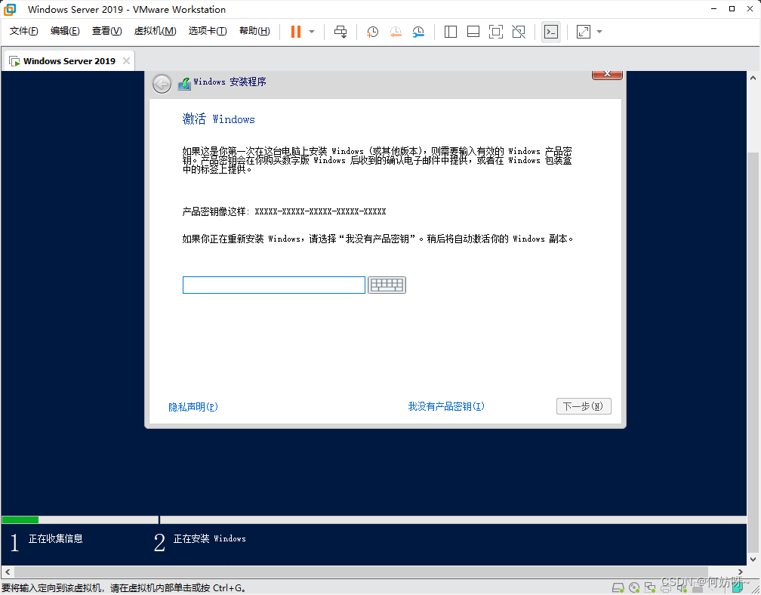
Task: Close the Windows Server 2019 tab
Action: [126, 60]
